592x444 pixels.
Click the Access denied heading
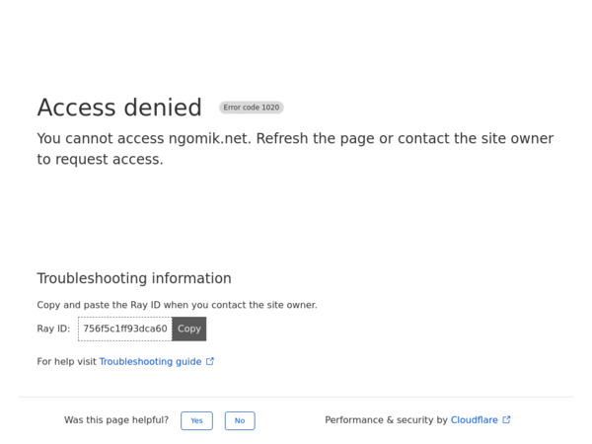coord(119,108)
